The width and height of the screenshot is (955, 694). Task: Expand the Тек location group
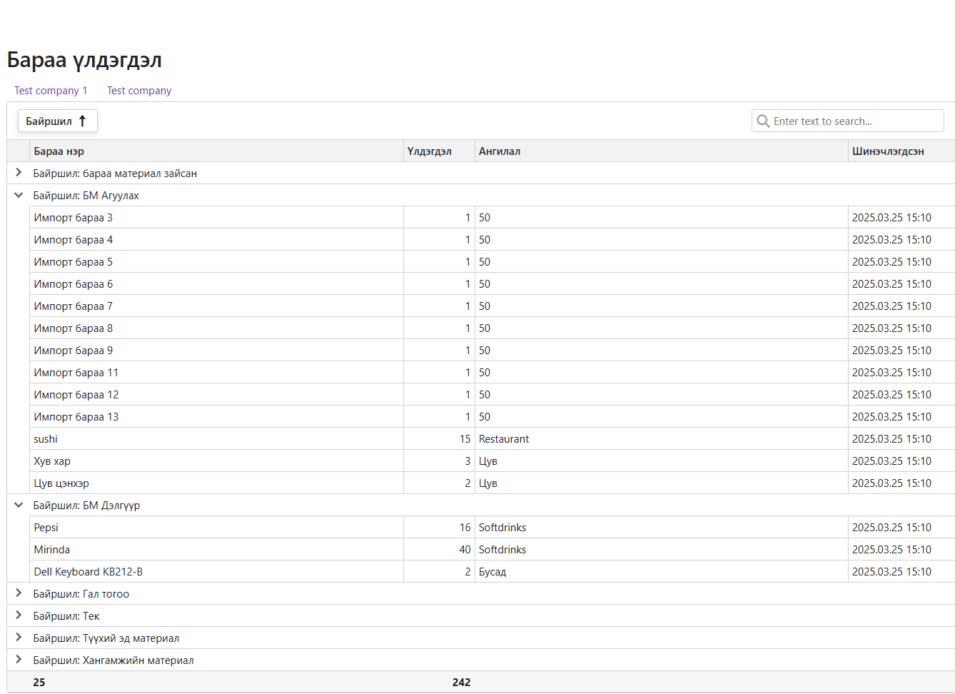(19, 615)
